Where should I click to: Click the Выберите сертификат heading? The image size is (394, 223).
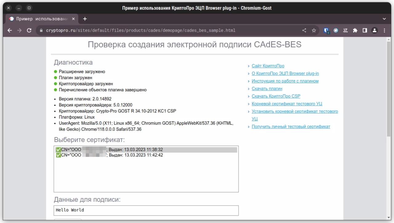pyautogui.click(x=89, y=140)
